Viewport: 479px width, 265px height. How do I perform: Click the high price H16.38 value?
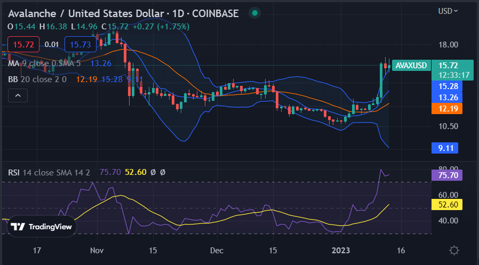pos(53,27)
